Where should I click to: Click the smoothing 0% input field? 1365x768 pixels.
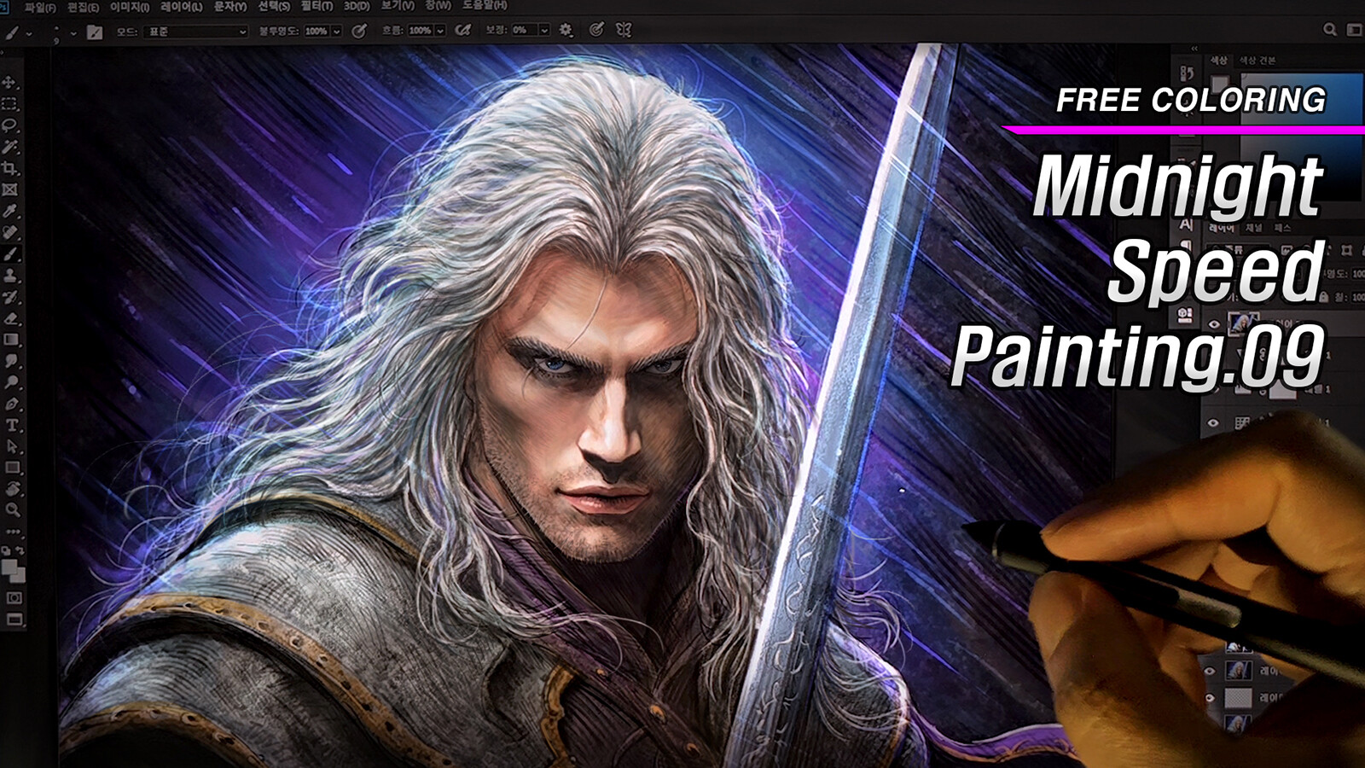coord(523,31)
